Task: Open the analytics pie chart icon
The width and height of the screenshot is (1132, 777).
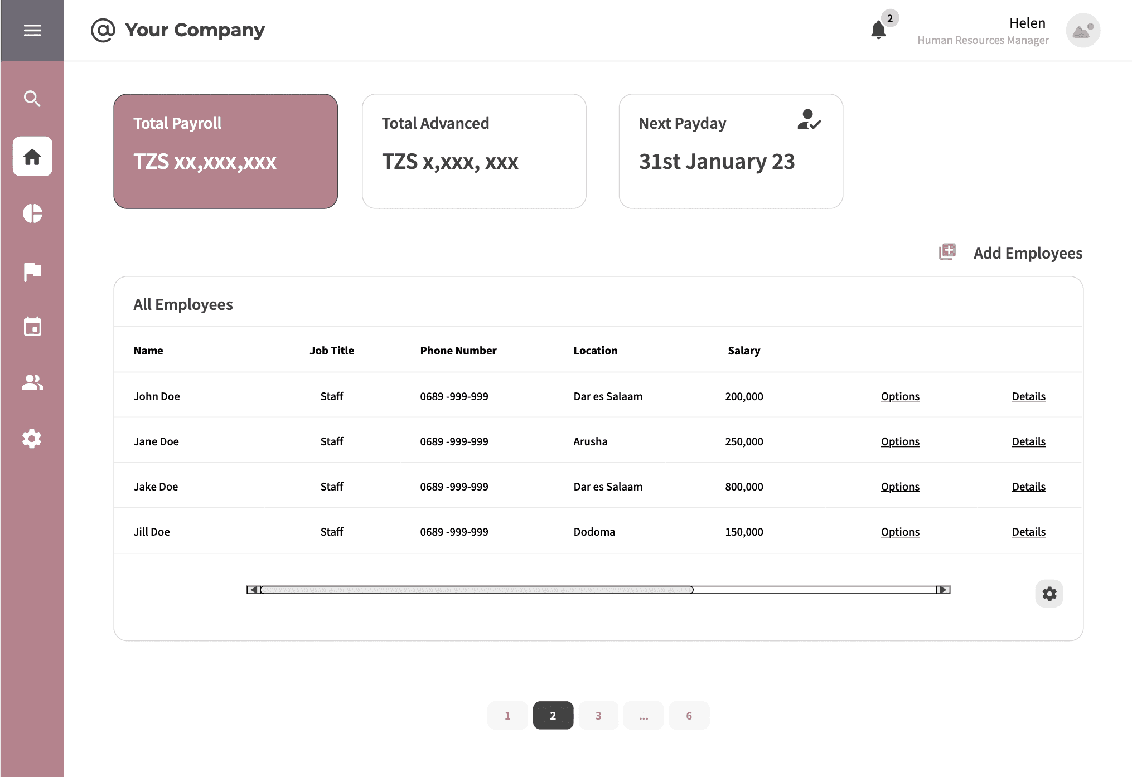Action: coord(32,214)
